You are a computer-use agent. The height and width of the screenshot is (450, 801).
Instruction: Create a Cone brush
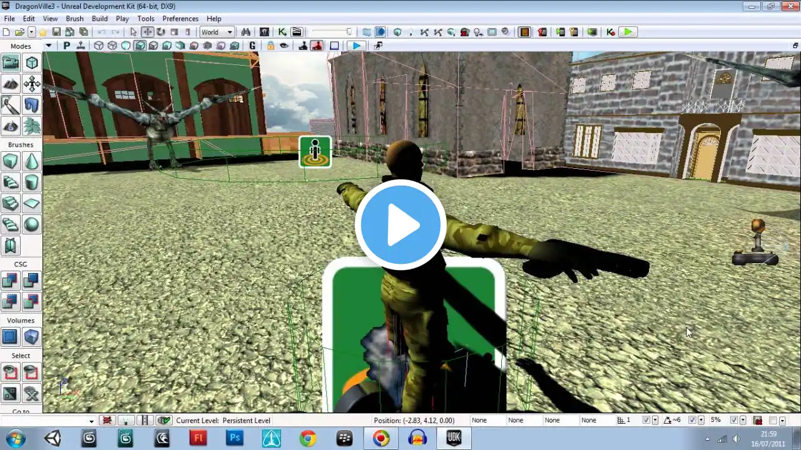click(x=31, y=161)
